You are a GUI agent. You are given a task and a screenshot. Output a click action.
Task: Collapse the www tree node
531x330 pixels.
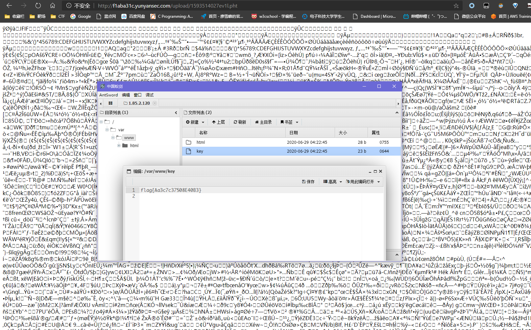[x=113, y=138]
